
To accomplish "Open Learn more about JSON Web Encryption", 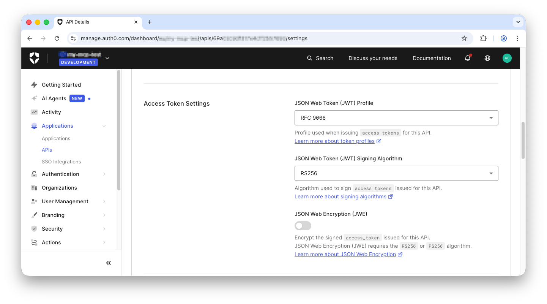I will point(345,254).
